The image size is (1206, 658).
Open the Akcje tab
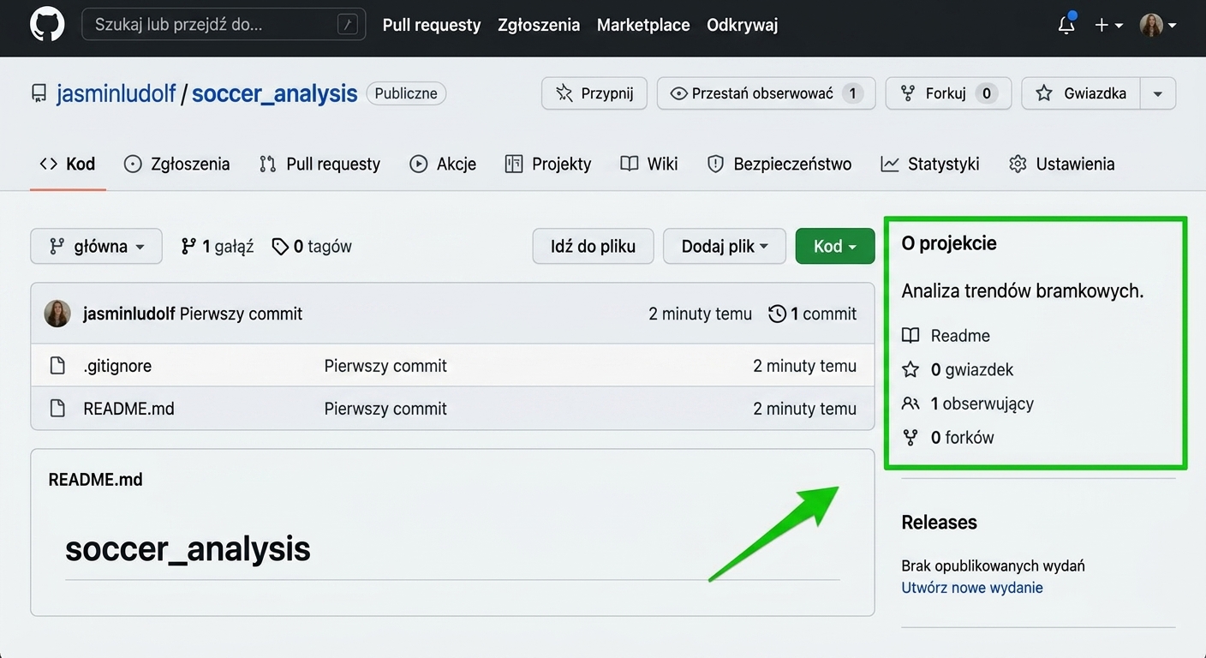[443, 164]
